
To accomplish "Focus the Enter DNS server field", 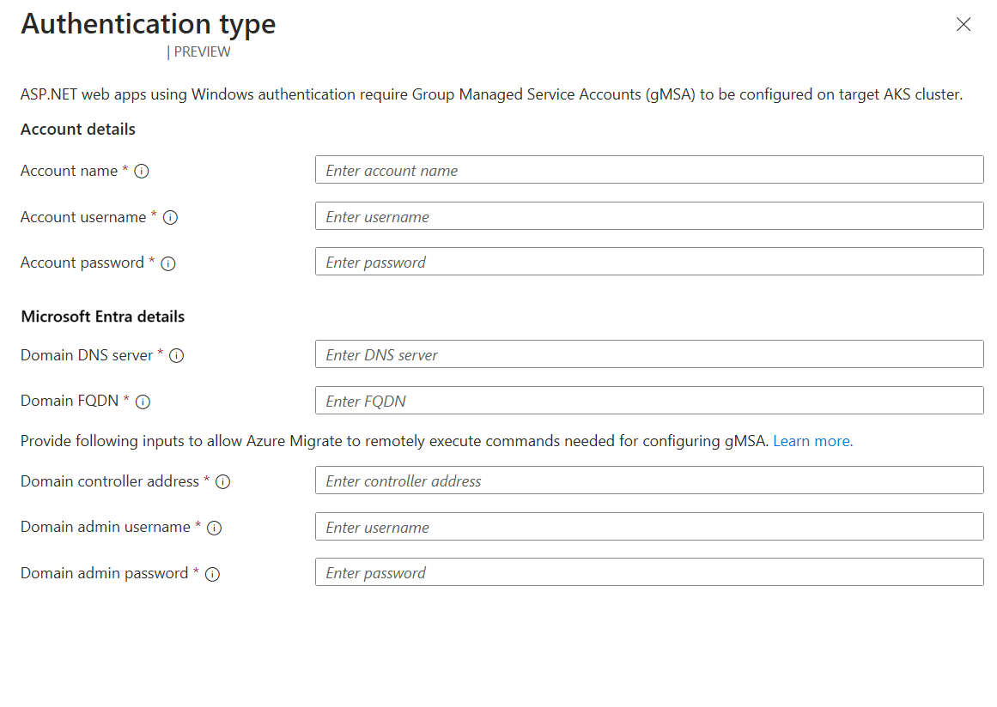I will (x=649, y=353).
